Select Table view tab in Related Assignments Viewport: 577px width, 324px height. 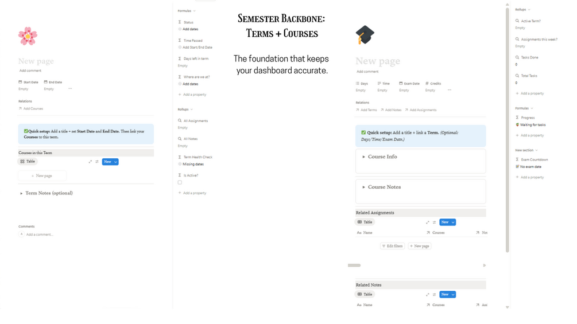click(365, 222)
